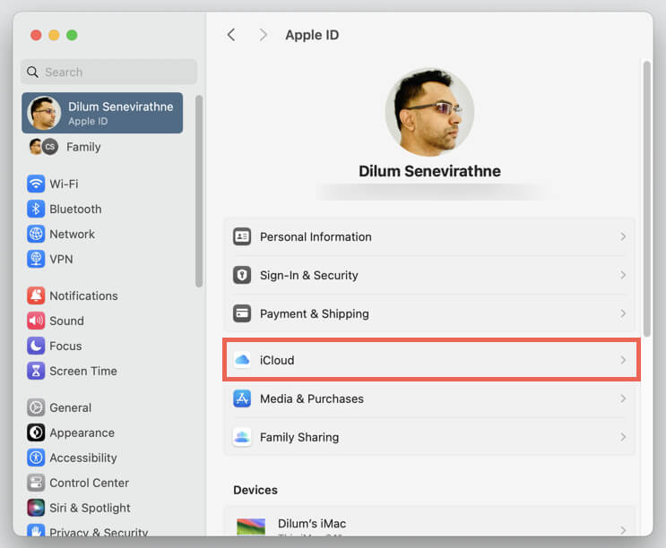666x548 pixels.
Task: Click Media & Purchases label
Action: click(x=312, y=398)
